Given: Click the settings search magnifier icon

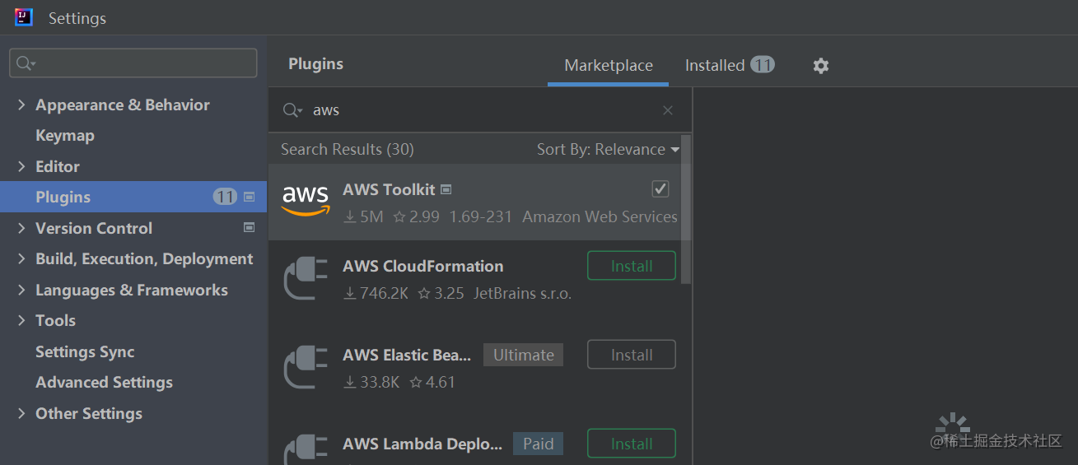Looking at the screenshot, I should [x=26, y=63].
